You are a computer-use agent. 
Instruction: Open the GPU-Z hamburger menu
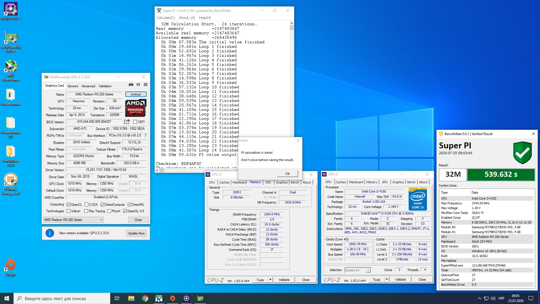145,84
